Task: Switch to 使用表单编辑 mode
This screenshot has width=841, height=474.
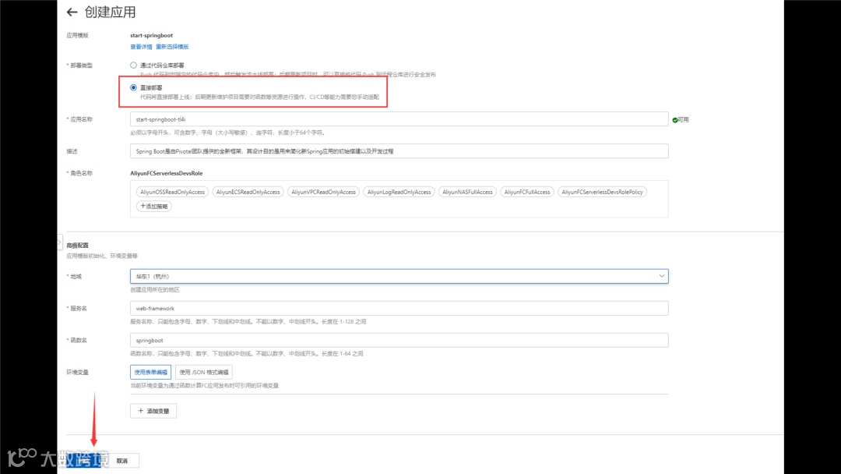Action: pyautogui.click(x=151, y=372)
